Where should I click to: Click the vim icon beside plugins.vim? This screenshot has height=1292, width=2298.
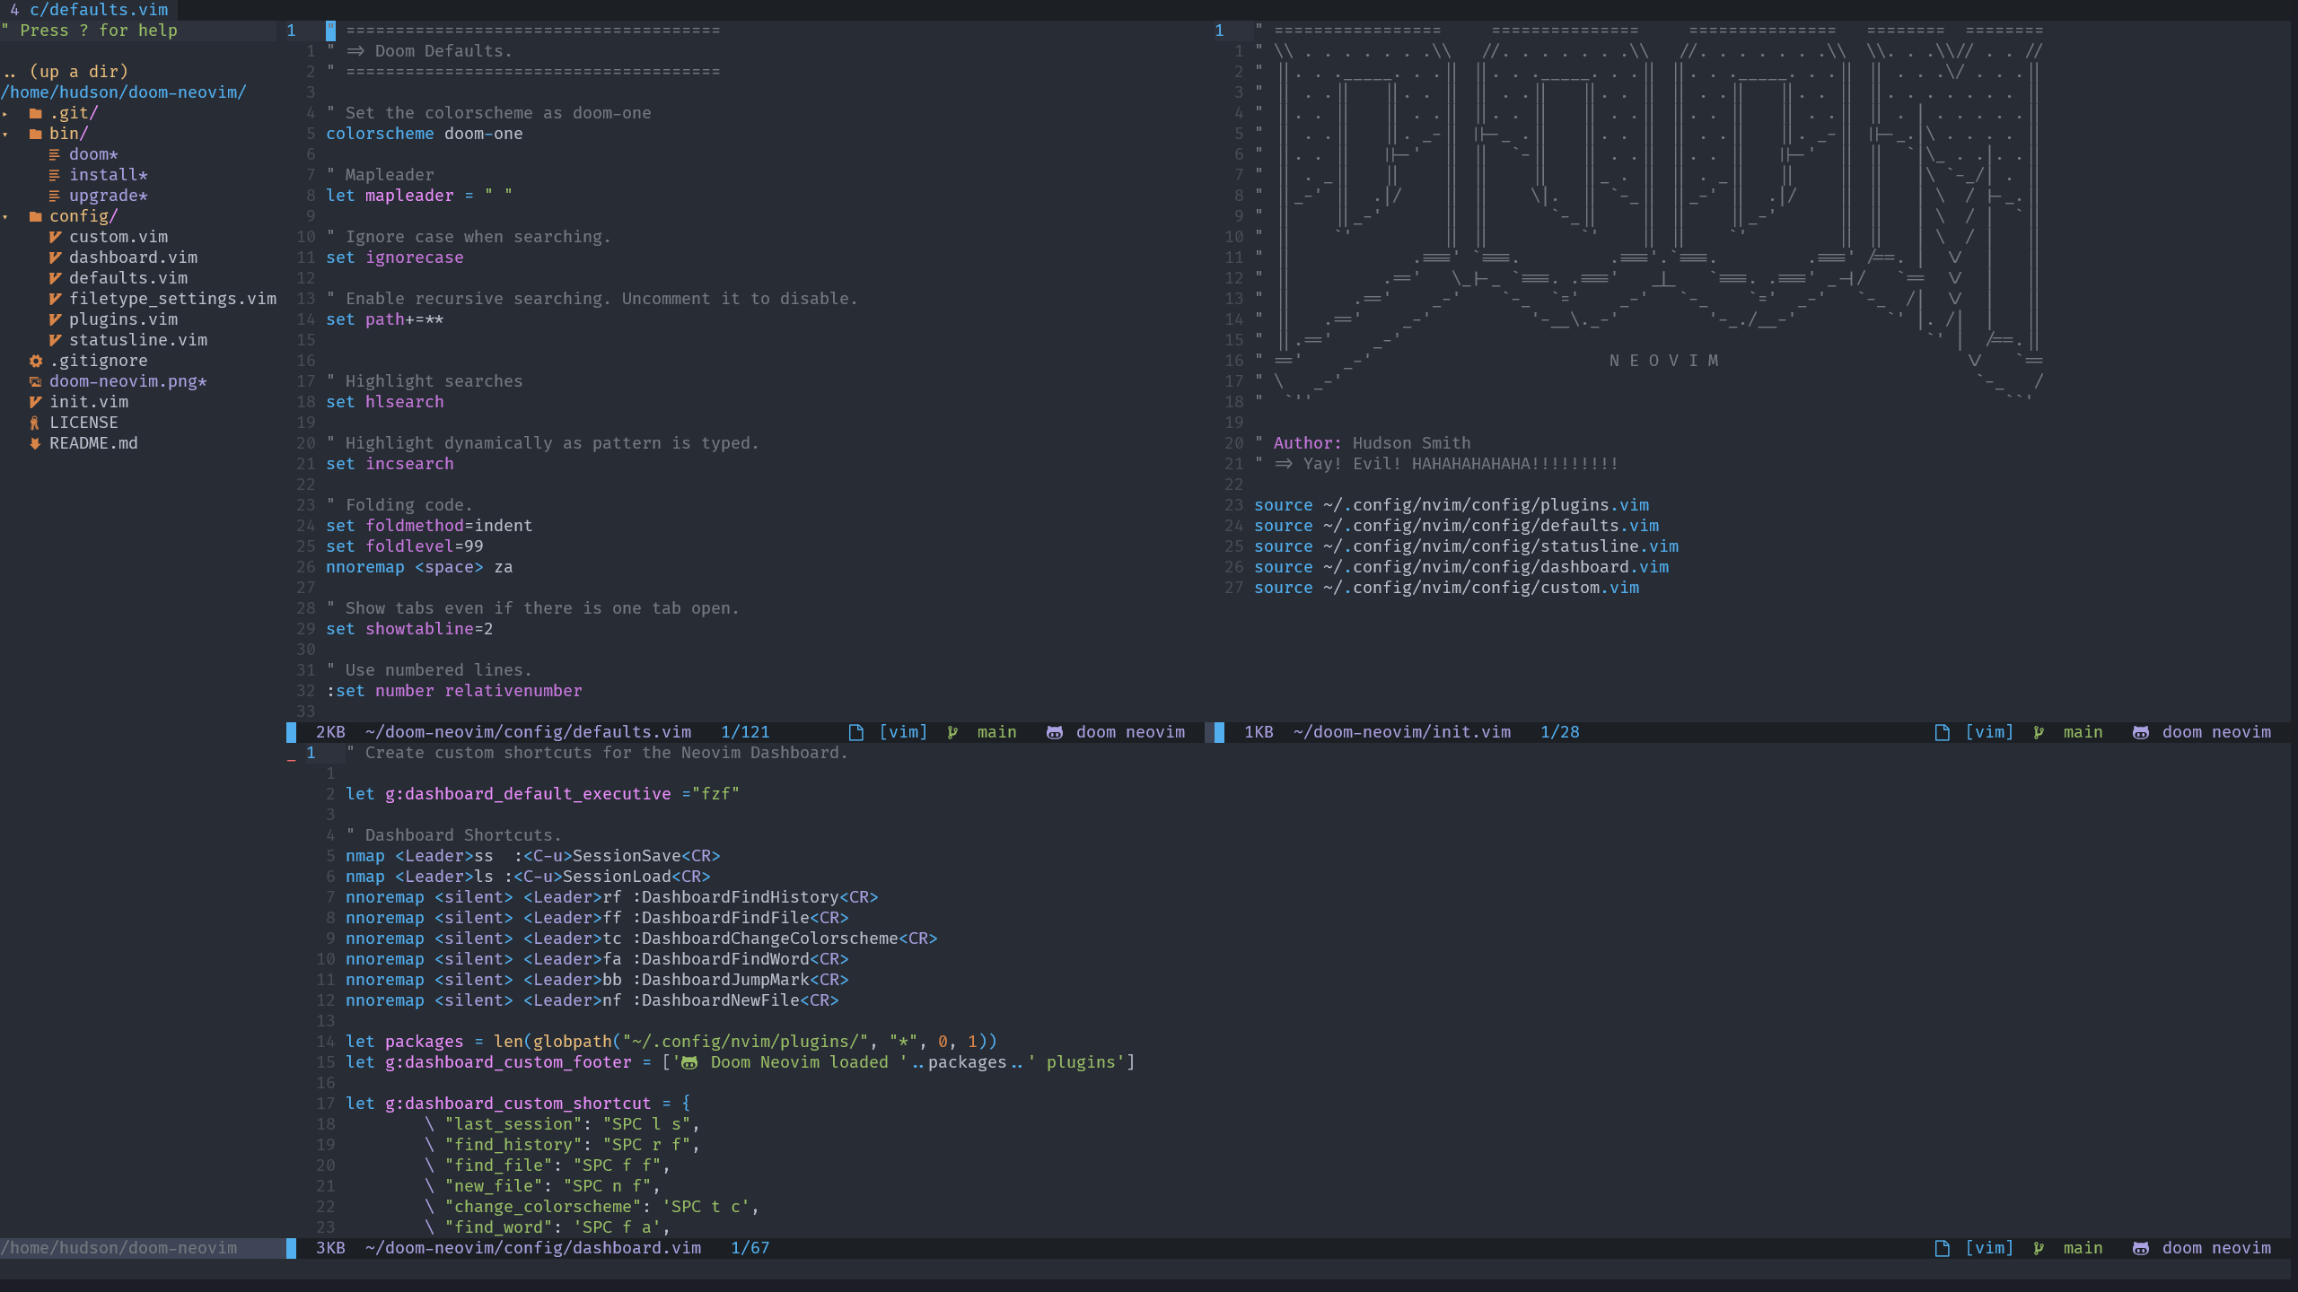point(55,319)
